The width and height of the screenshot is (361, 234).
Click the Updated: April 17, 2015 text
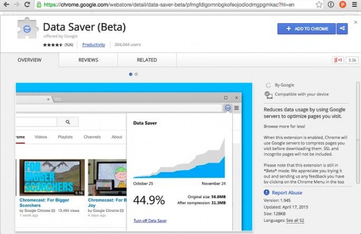pyautogui.click(x=286, y=207)
